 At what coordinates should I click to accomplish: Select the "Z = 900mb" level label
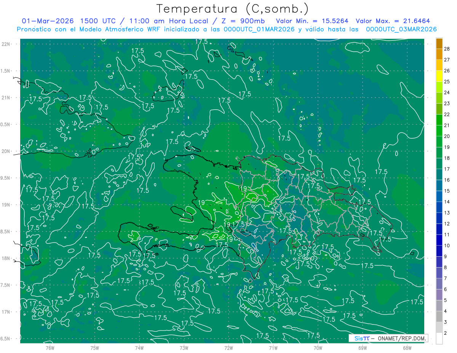(243, 21)
